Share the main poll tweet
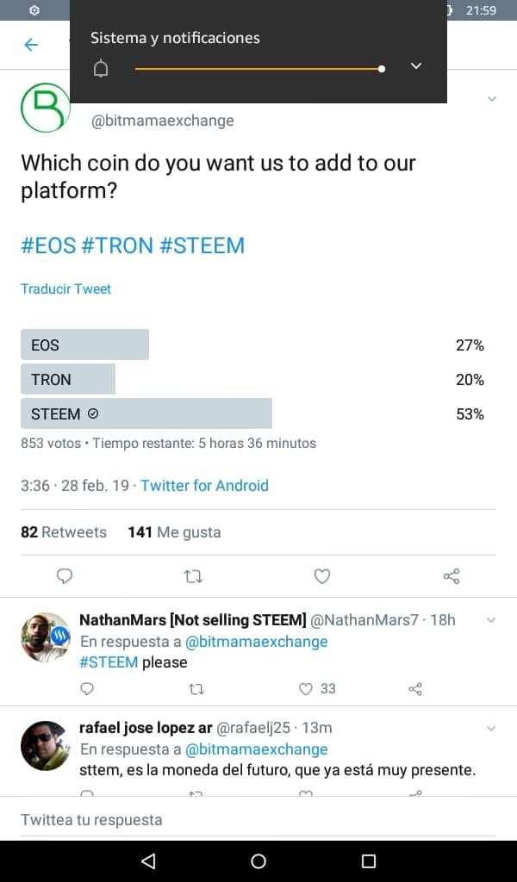517x882 pixels. point(452,576)
